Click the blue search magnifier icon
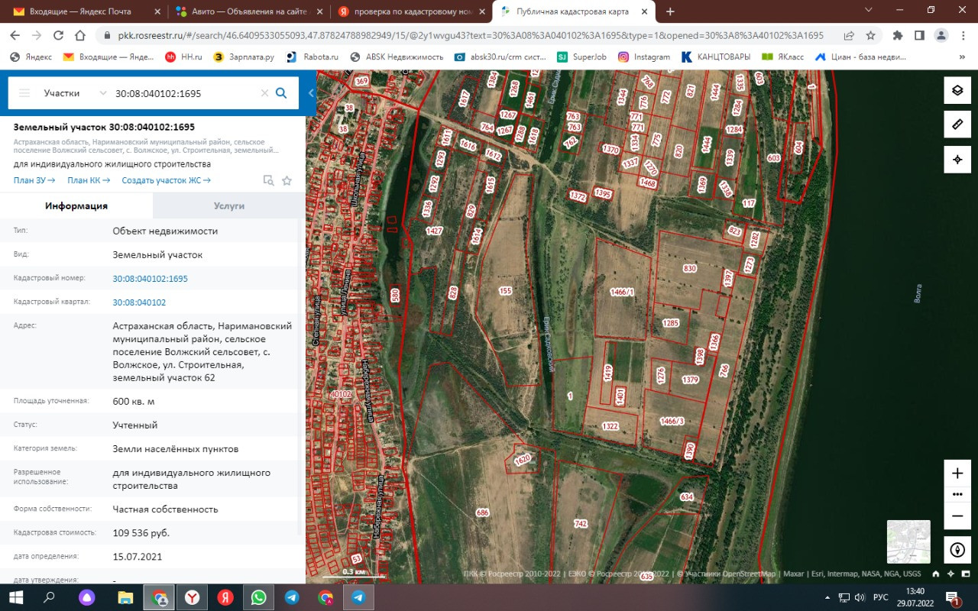This screenshot has width=978, height=611. click(281, 93)
